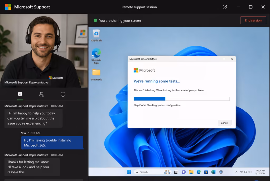Open Excel from the taskbar

coord(214,172)
